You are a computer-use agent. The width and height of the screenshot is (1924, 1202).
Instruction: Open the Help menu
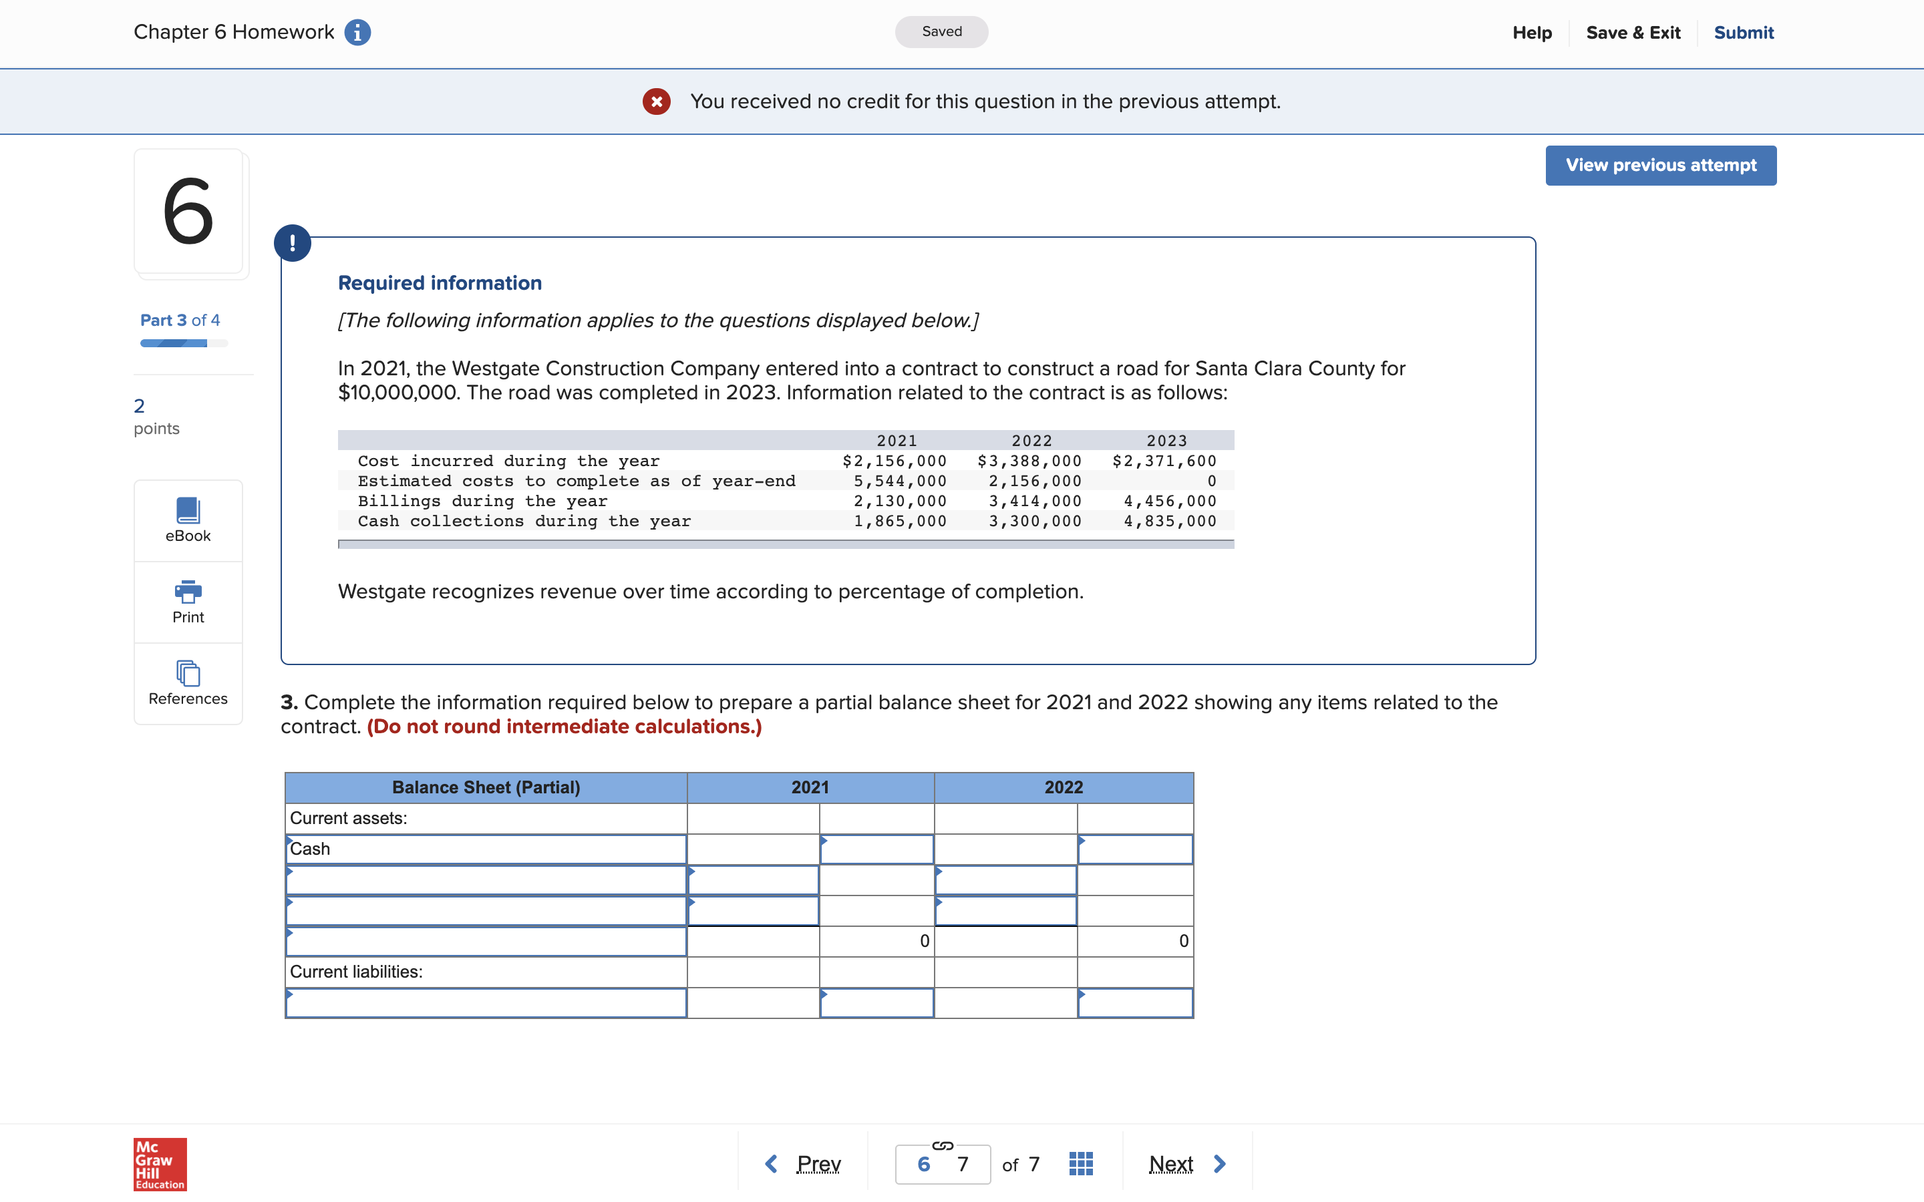tap(1531, 33)
